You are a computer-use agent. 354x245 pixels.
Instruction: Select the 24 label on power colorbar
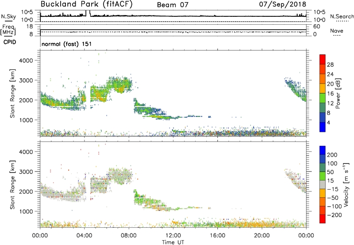[x=330, y=74]
